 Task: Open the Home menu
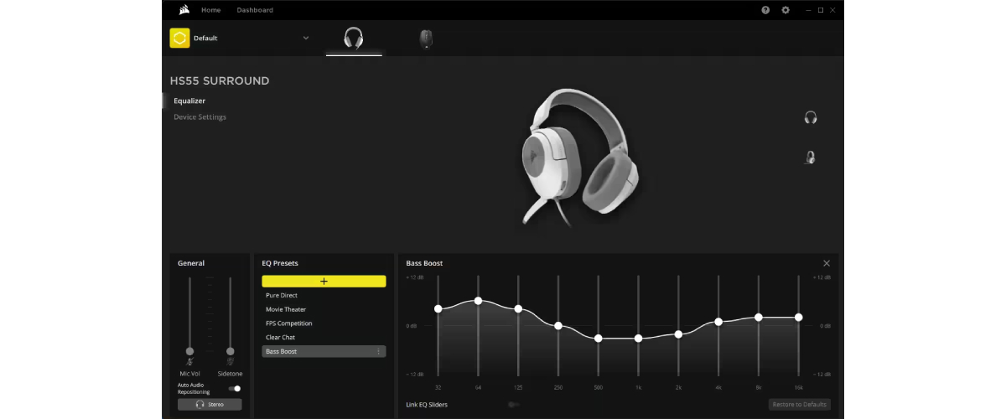pyautogui.click(x=211, y=10)
